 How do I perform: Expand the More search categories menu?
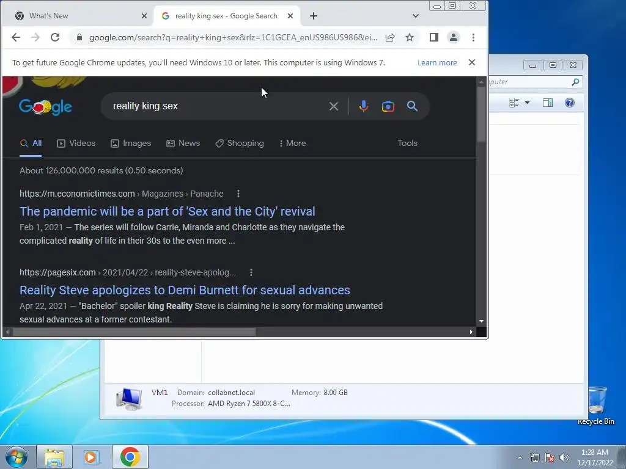[293, 143]
